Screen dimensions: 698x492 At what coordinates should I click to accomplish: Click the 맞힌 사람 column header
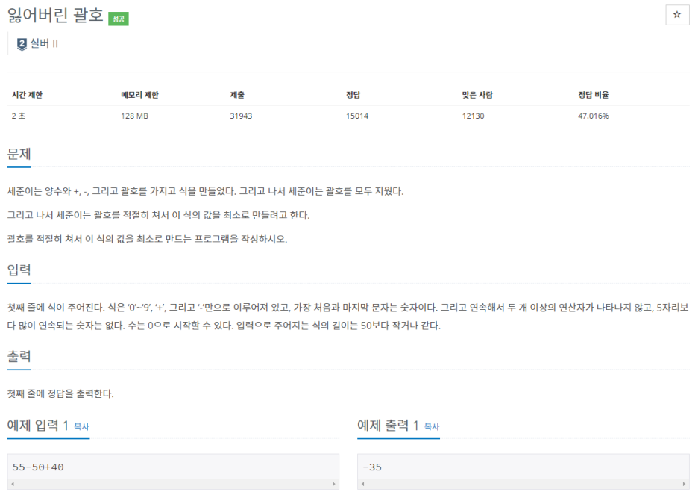point(477,95)
